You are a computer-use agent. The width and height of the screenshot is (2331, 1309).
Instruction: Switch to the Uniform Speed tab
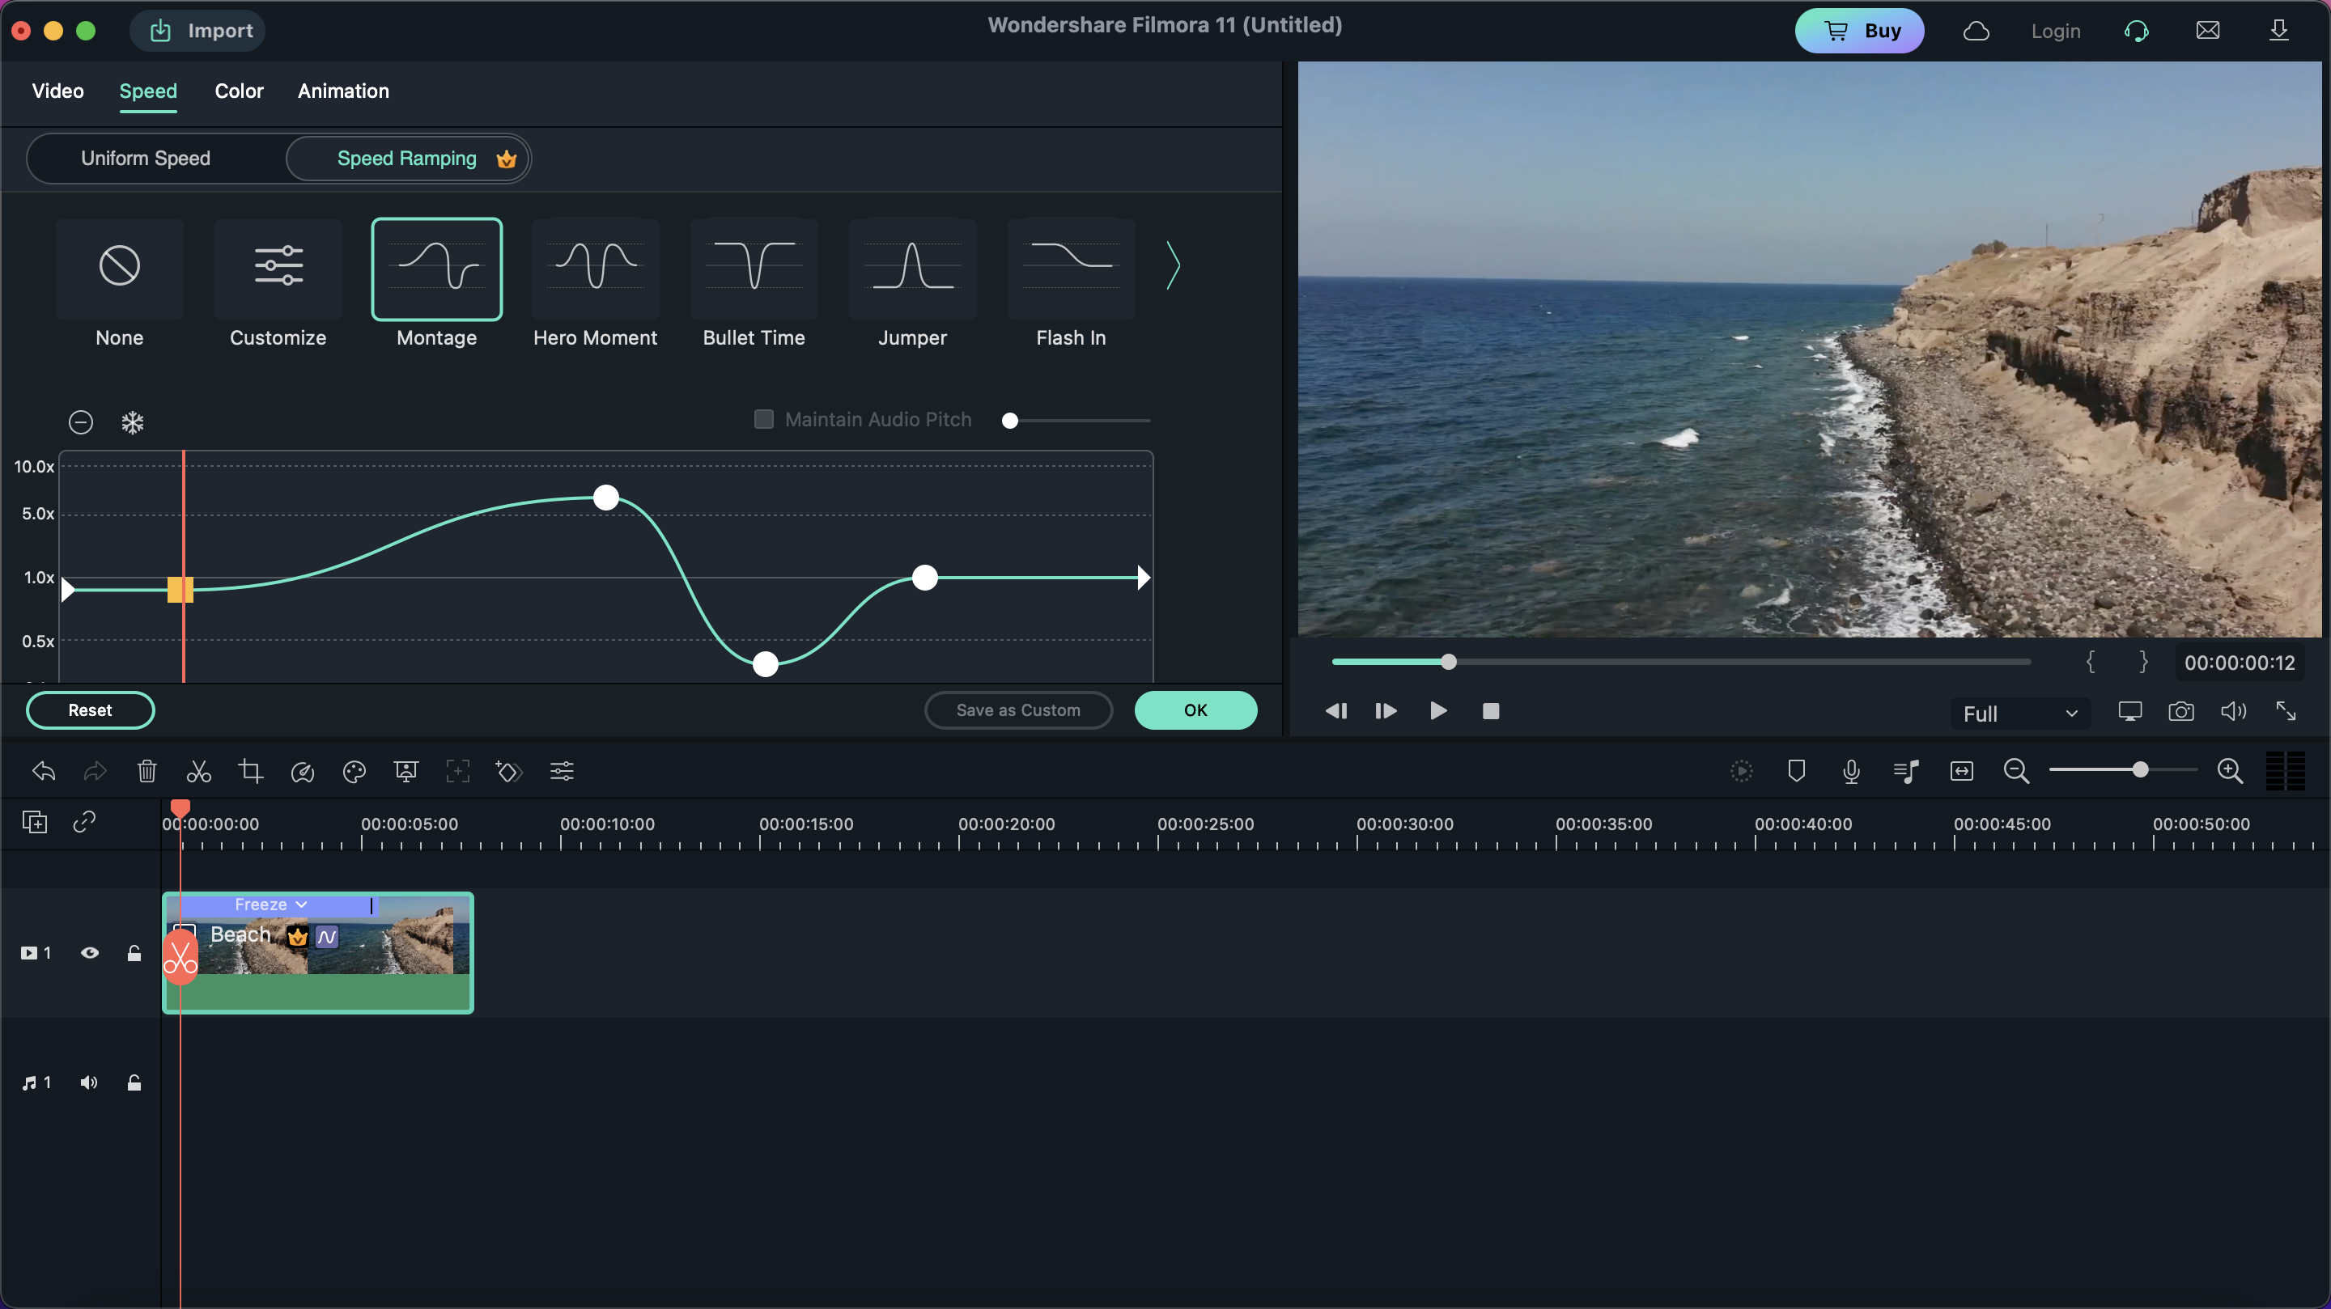pos(146,159)
